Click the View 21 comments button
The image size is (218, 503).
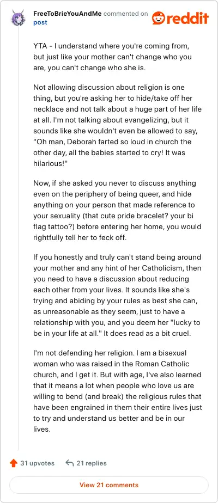[x=109, y=484]
